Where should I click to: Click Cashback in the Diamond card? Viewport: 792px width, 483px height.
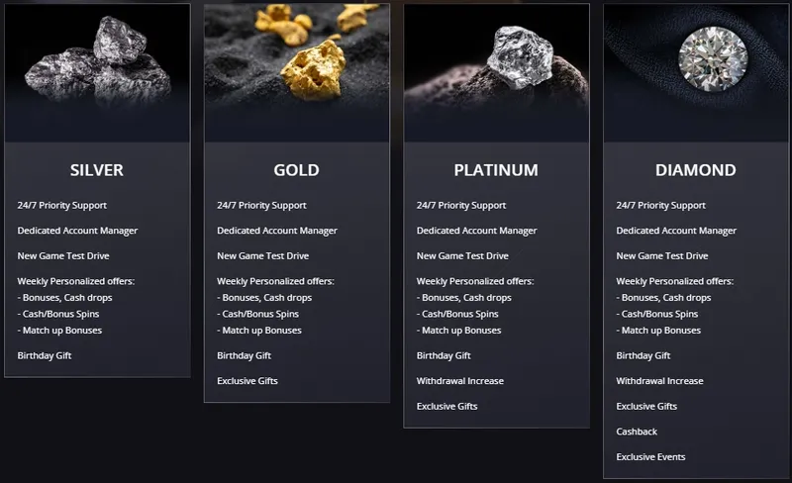pyautogui.click(x=637, y=432)
